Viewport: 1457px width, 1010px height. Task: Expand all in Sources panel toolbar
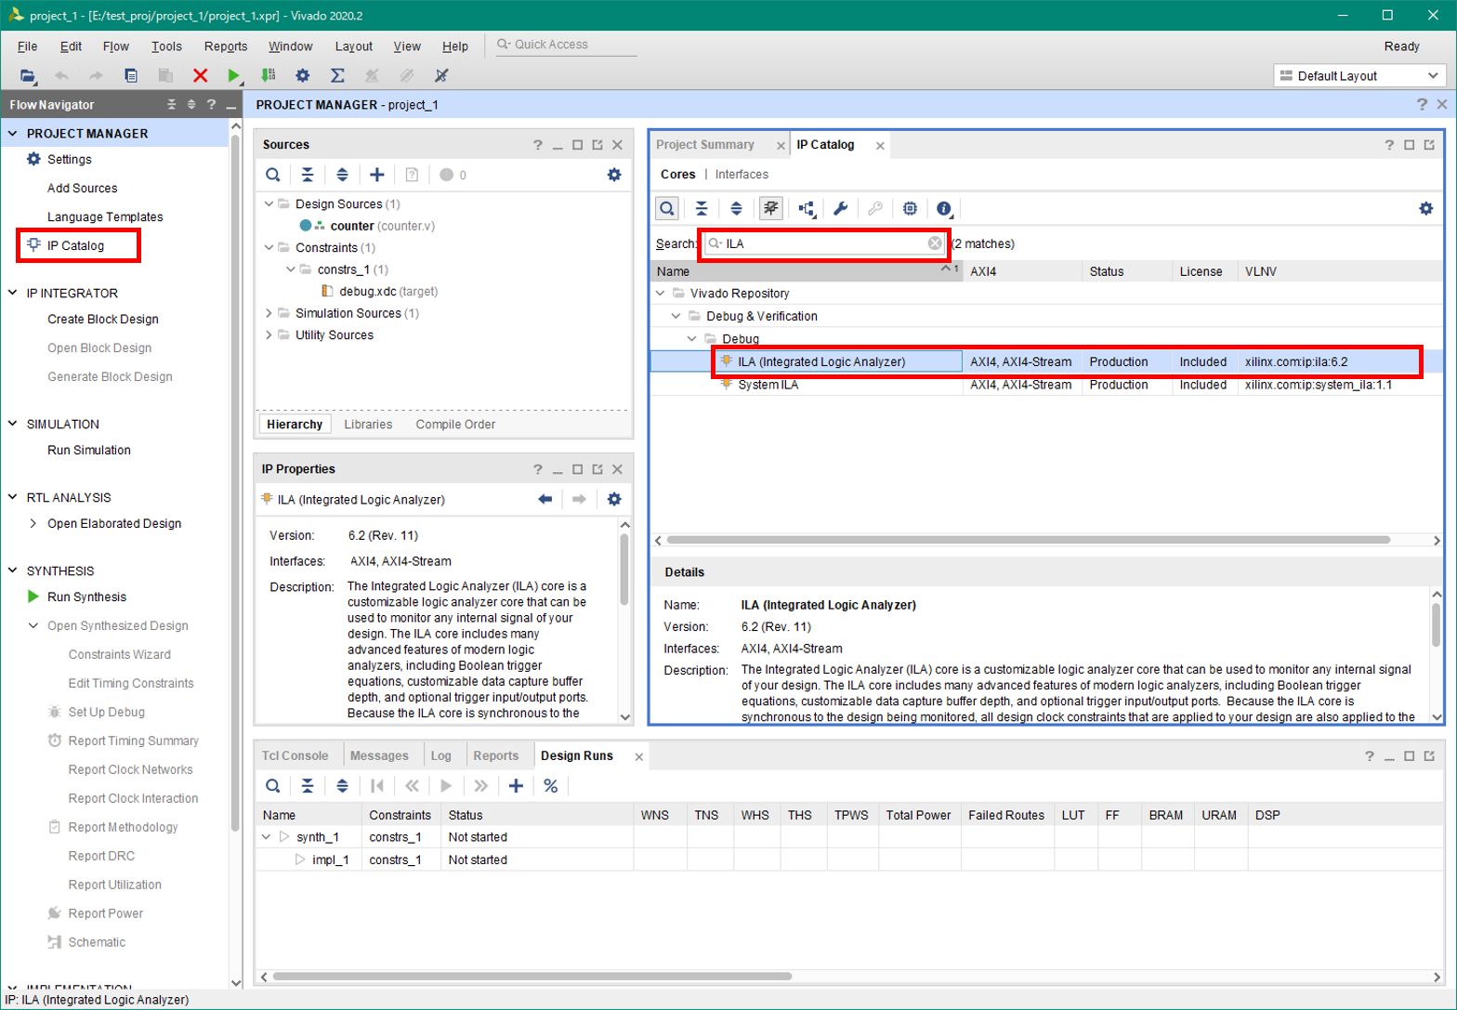coord(342,175)
